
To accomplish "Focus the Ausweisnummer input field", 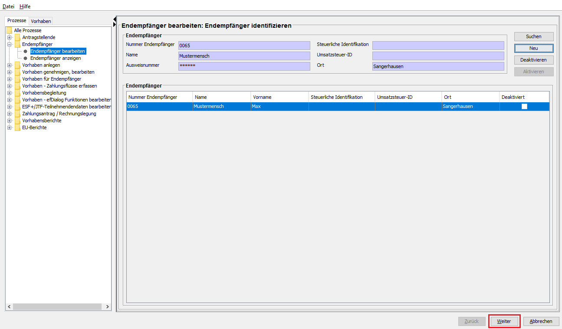I will pos(244,66).
